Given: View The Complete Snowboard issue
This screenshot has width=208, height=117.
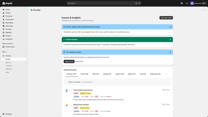Looking at the screenshot, I should pos(168,90).
